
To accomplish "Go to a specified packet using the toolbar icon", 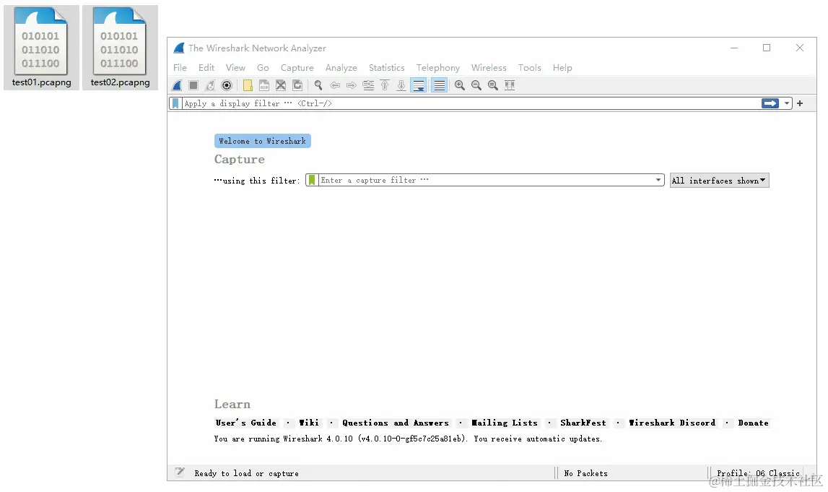I will pyautogui.click(x=368, y=85).
